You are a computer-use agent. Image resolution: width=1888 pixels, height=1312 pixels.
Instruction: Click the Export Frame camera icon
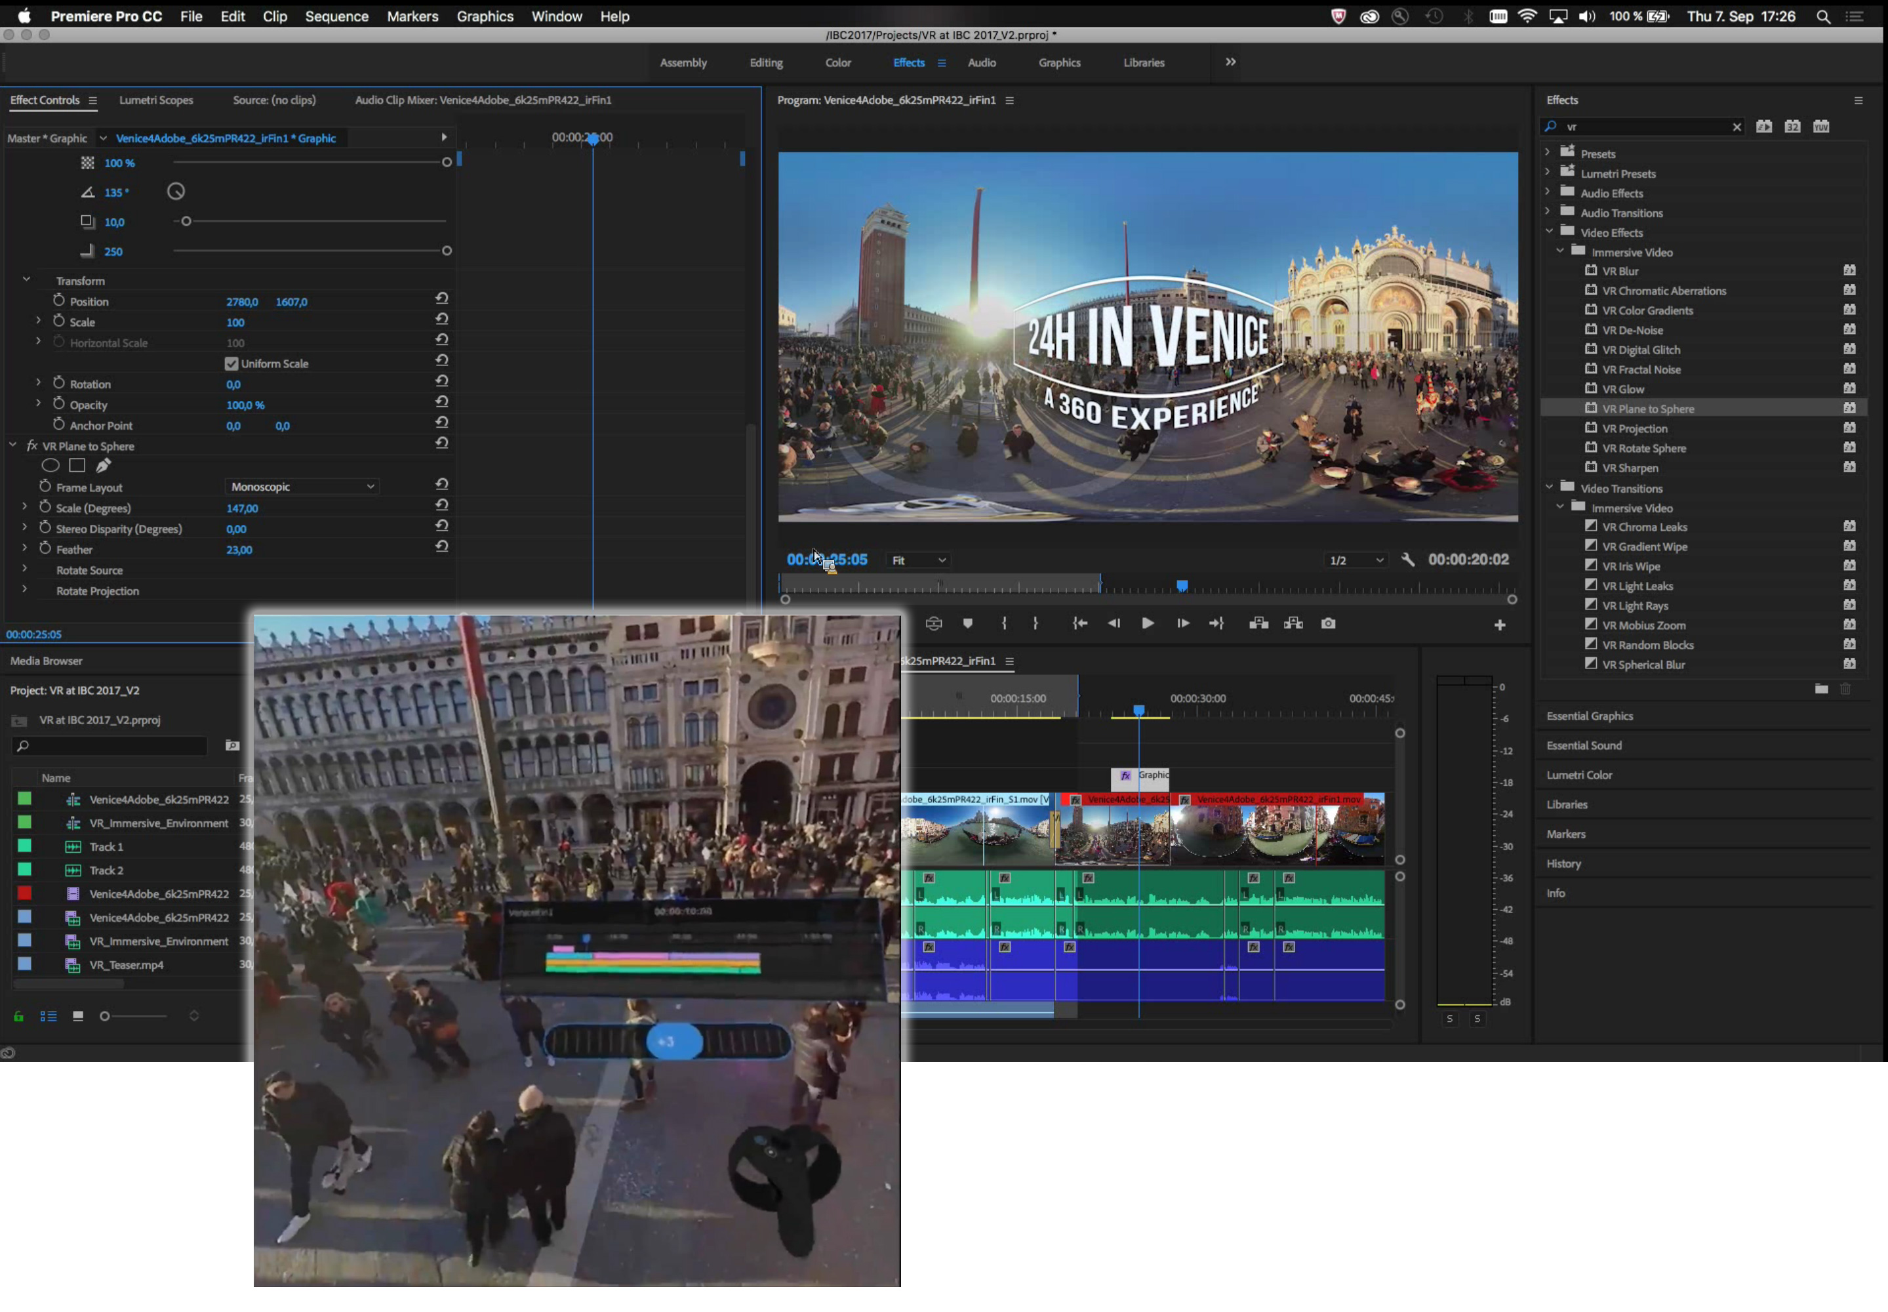pos(1329,624)
